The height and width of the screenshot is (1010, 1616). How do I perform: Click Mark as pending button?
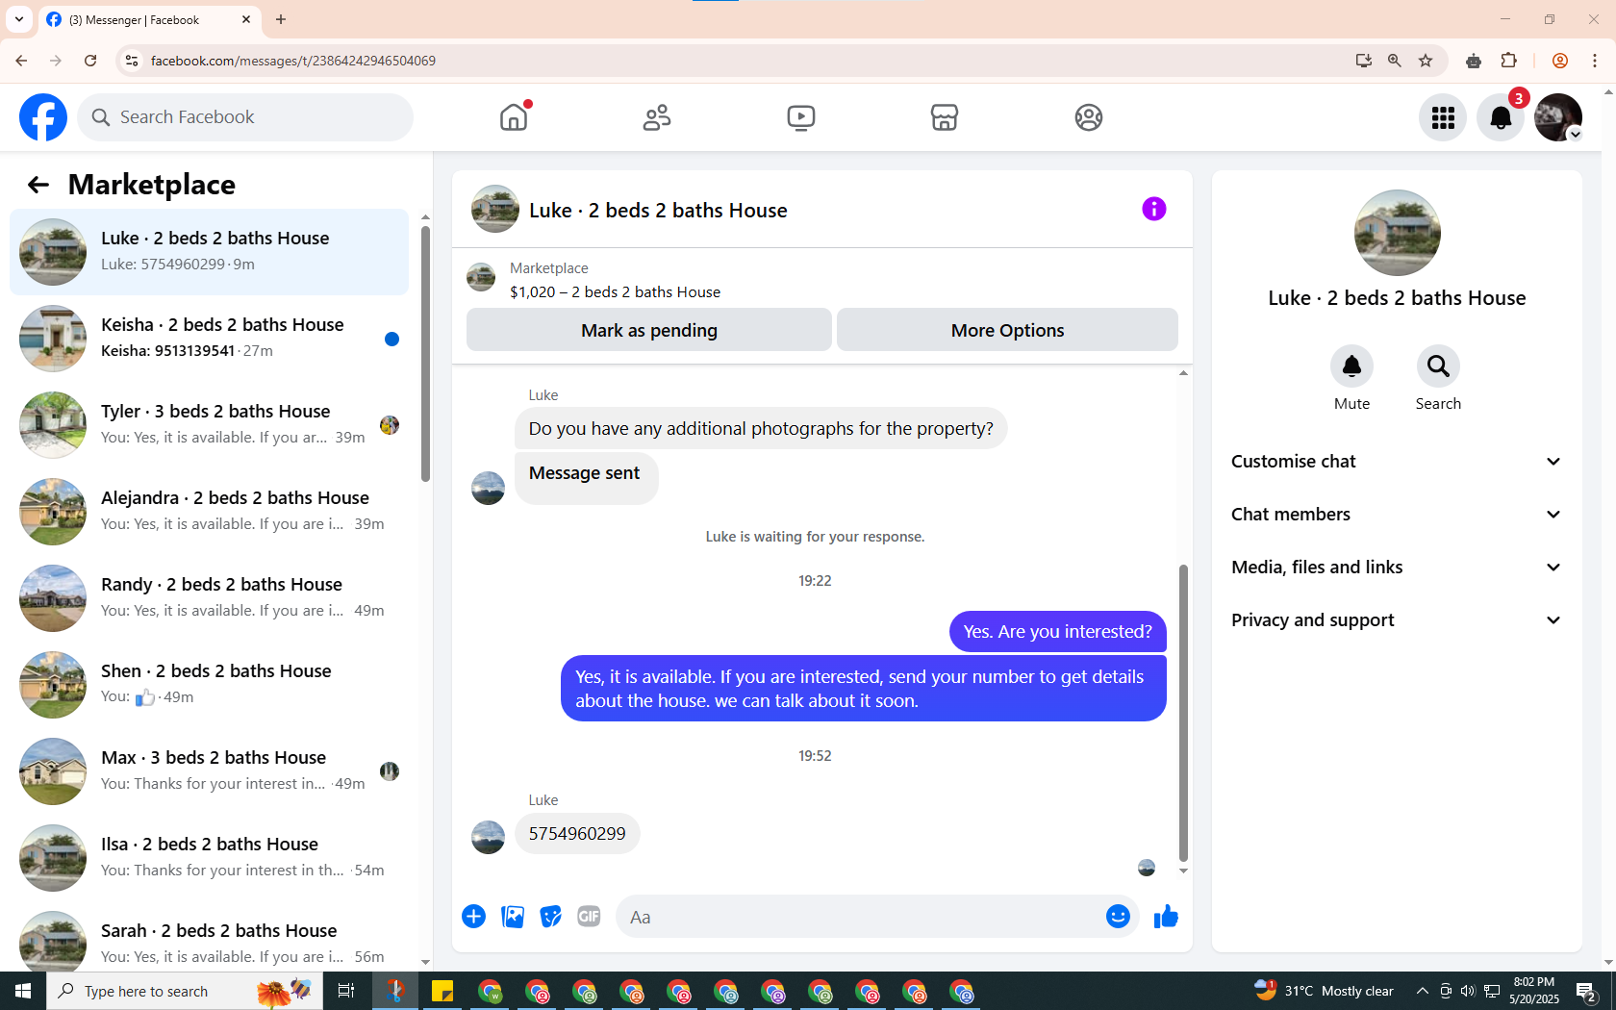tap(649, 330)
